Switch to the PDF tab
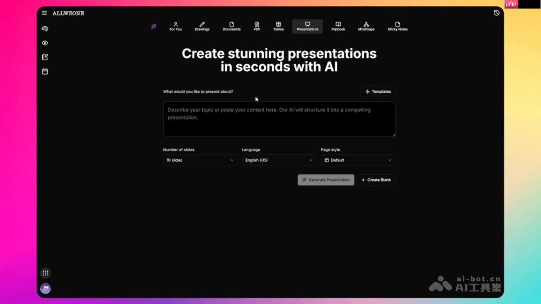The width and height of the screenshot is (541, 304). point(257,27)
